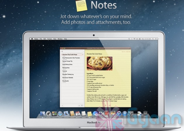This screenshot has height=131, width=184.
Task: Open the Marathon Training Log note
Action: click(70, 74)
